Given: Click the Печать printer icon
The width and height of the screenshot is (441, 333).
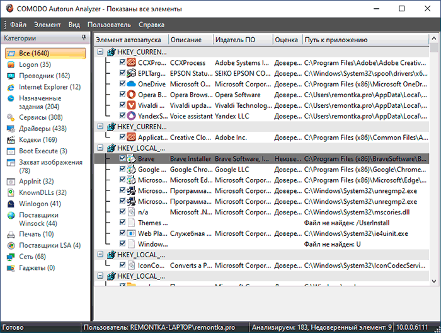Looking at the screenshot, I should [x=11, y=234].
